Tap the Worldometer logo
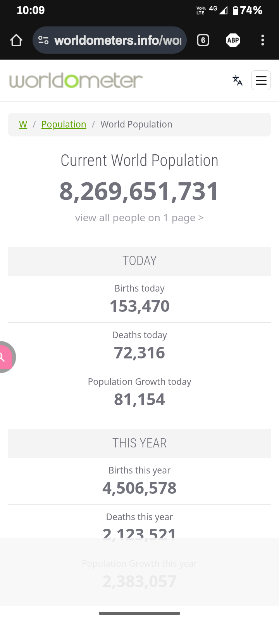Screen dimensions: 279x622 pos(76,80)
